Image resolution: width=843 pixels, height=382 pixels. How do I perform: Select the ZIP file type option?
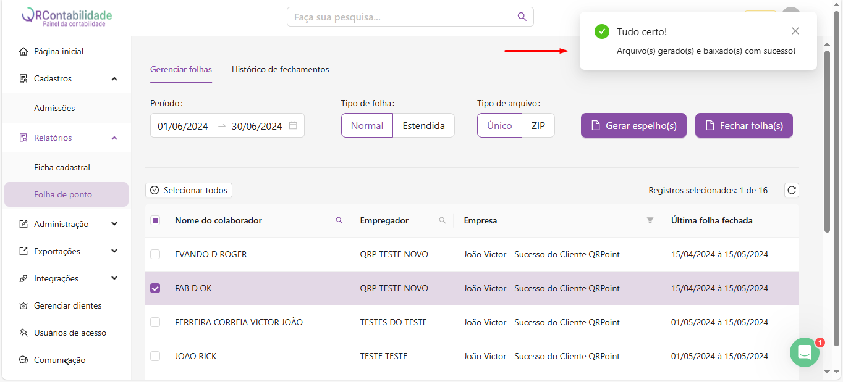(x=538, y=125)
